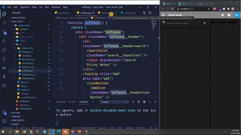Collapse the sticky-notes folder
This screenshot has width=241, height=135.
[24, 25]
